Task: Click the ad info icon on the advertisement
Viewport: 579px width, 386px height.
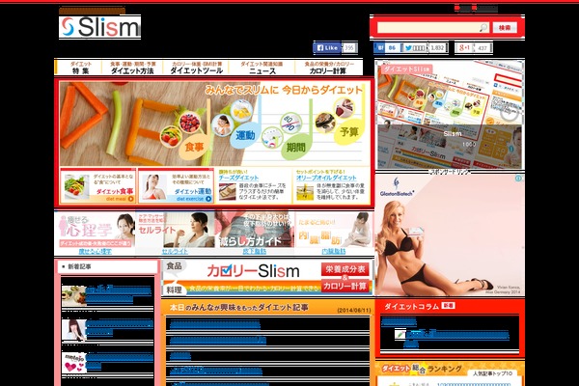Action: pyautogui.click(x=518, y=179)
